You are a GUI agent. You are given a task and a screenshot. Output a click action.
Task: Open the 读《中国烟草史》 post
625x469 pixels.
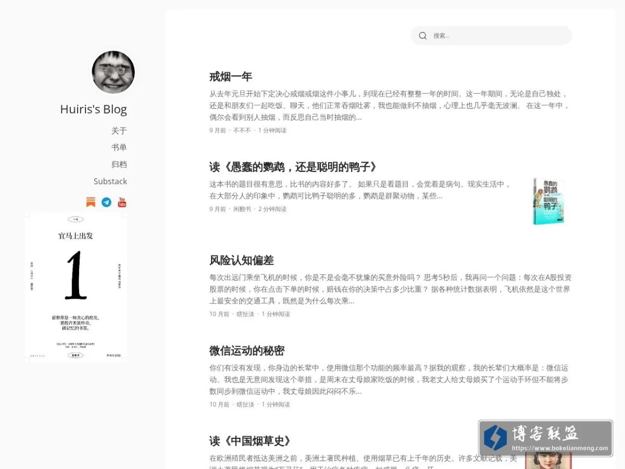coord(250,441)
